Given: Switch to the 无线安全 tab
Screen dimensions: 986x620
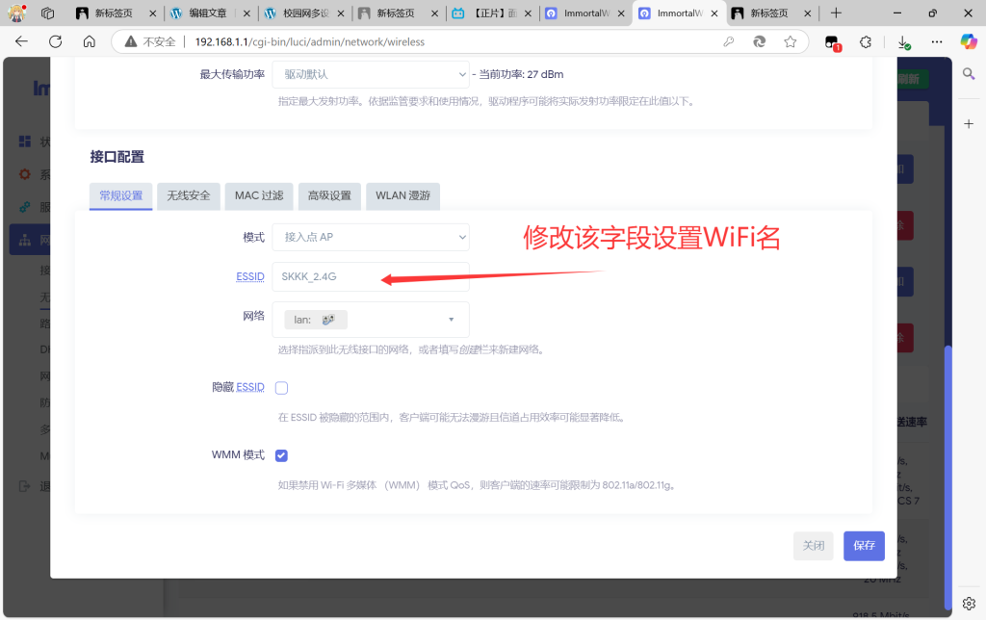Looking at the screenshot, I should [189, 195].
